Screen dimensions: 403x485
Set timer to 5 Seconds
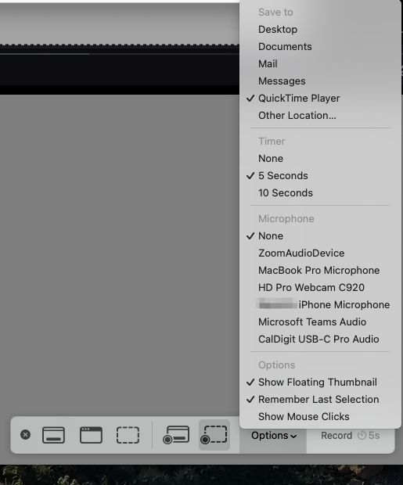click(320, 176)
